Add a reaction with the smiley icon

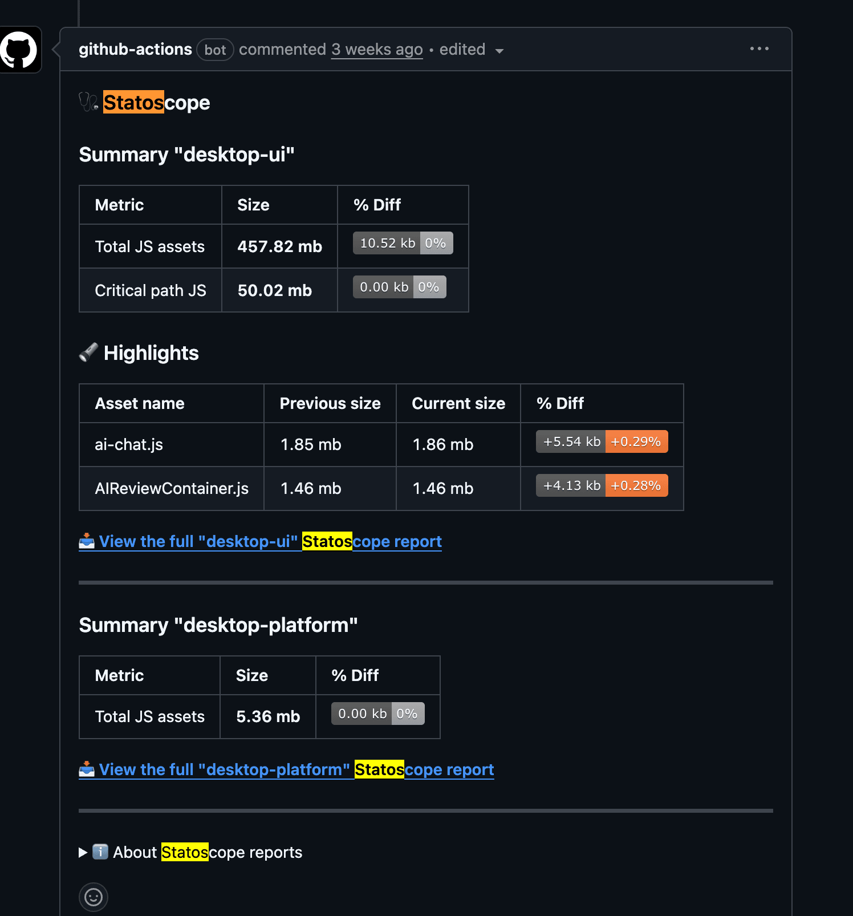click(x=94, y=897)
